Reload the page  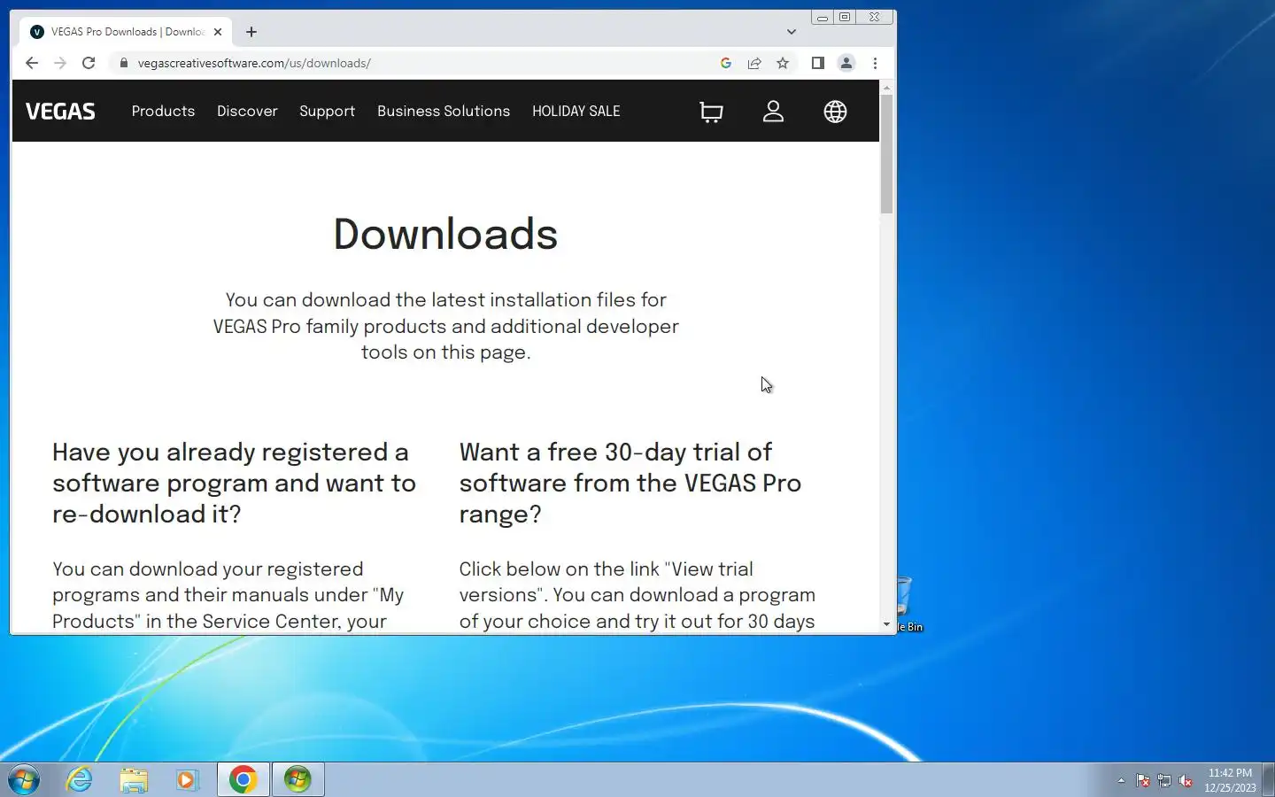[89, 63]
